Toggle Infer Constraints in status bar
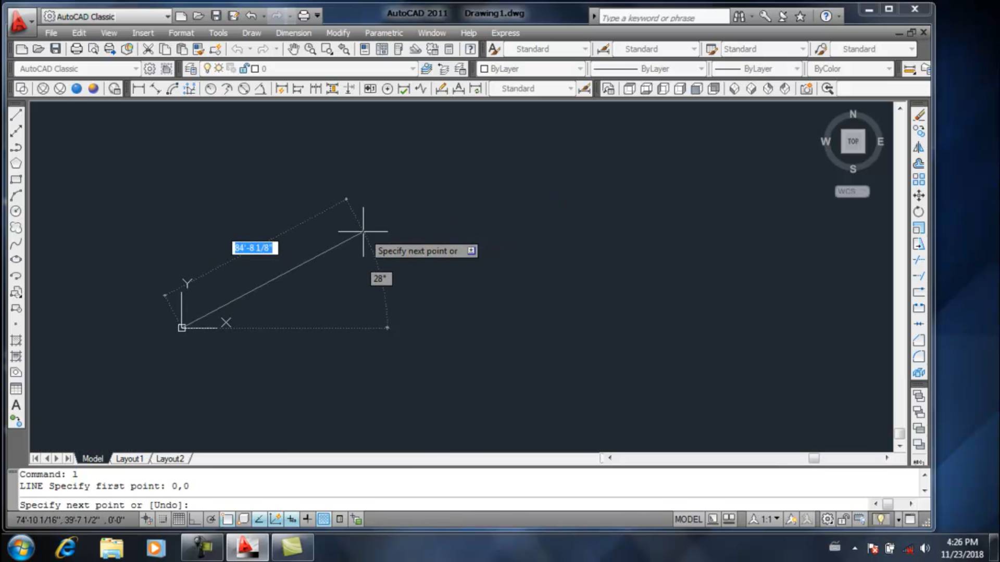The height and width of the screenshot is (562, 1000). [x=147, y=519]
